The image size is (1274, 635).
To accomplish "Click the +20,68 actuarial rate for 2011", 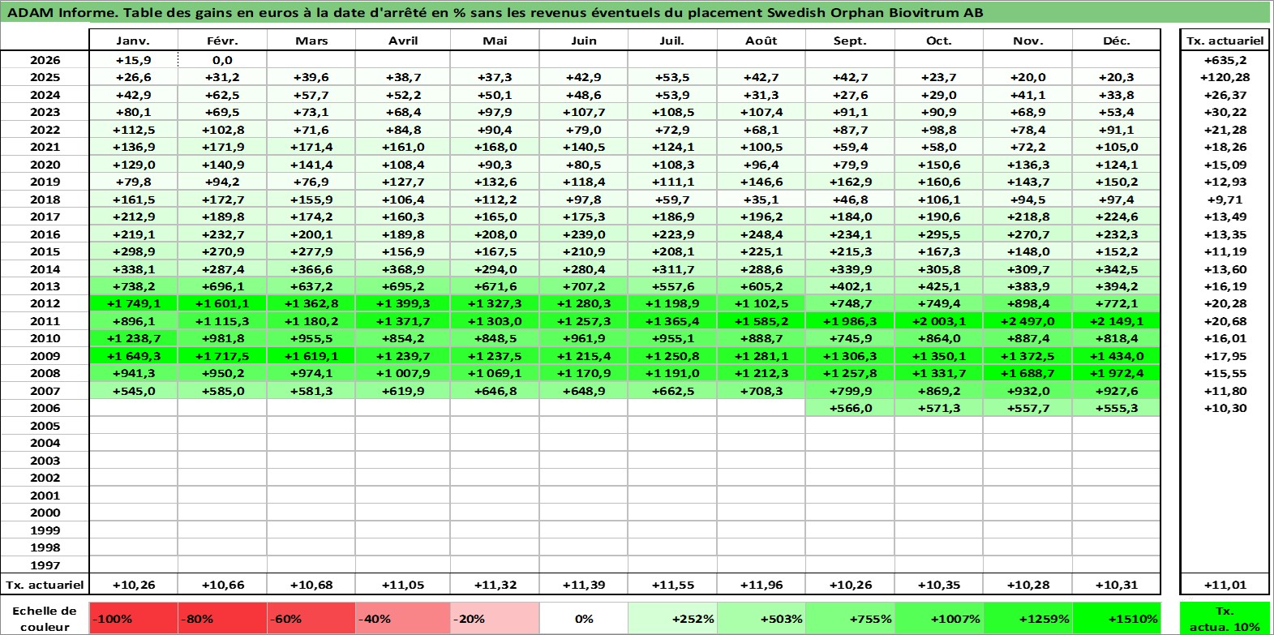I will (1225, 321).
